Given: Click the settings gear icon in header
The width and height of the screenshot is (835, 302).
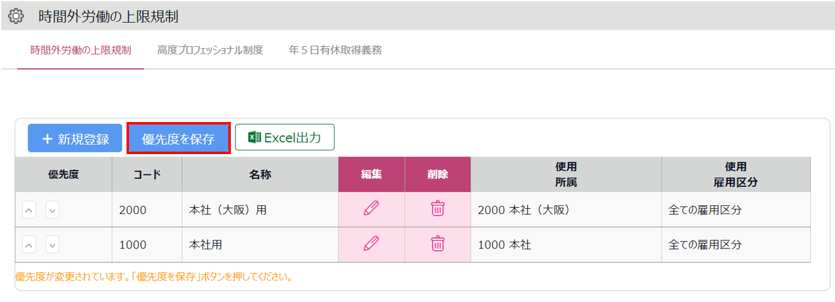Looking at the screenshot, I should point(16,16).
